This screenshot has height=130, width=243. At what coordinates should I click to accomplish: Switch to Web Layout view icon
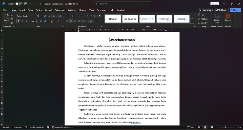212,127
